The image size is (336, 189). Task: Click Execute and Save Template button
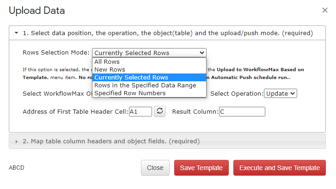pos(280,168)
